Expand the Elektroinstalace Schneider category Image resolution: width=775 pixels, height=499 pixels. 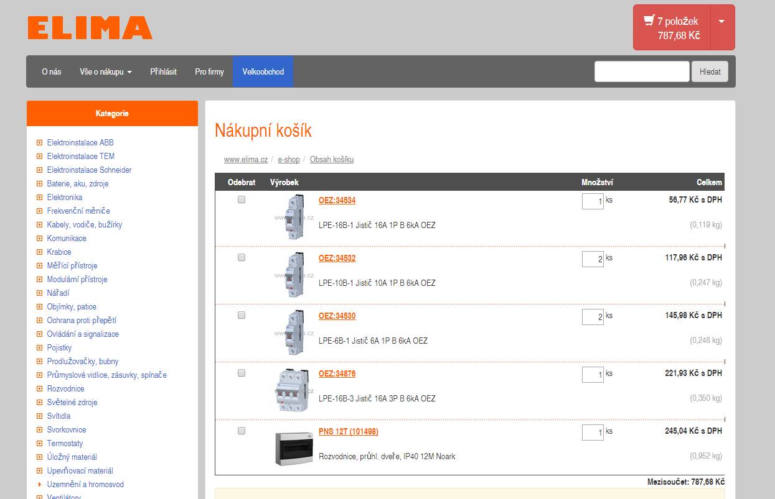point(40,170)
